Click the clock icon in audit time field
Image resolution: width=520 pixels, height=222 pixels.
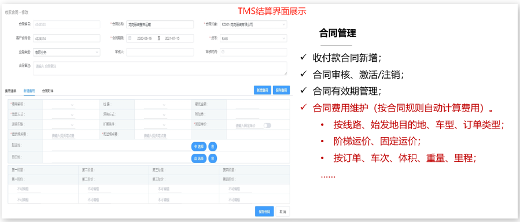223,52
